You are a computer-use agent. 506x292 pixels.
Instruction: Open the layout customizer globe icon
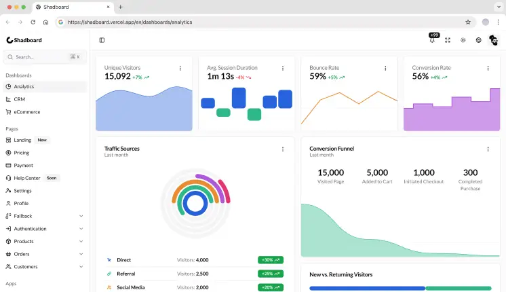[x=478, y=40]
